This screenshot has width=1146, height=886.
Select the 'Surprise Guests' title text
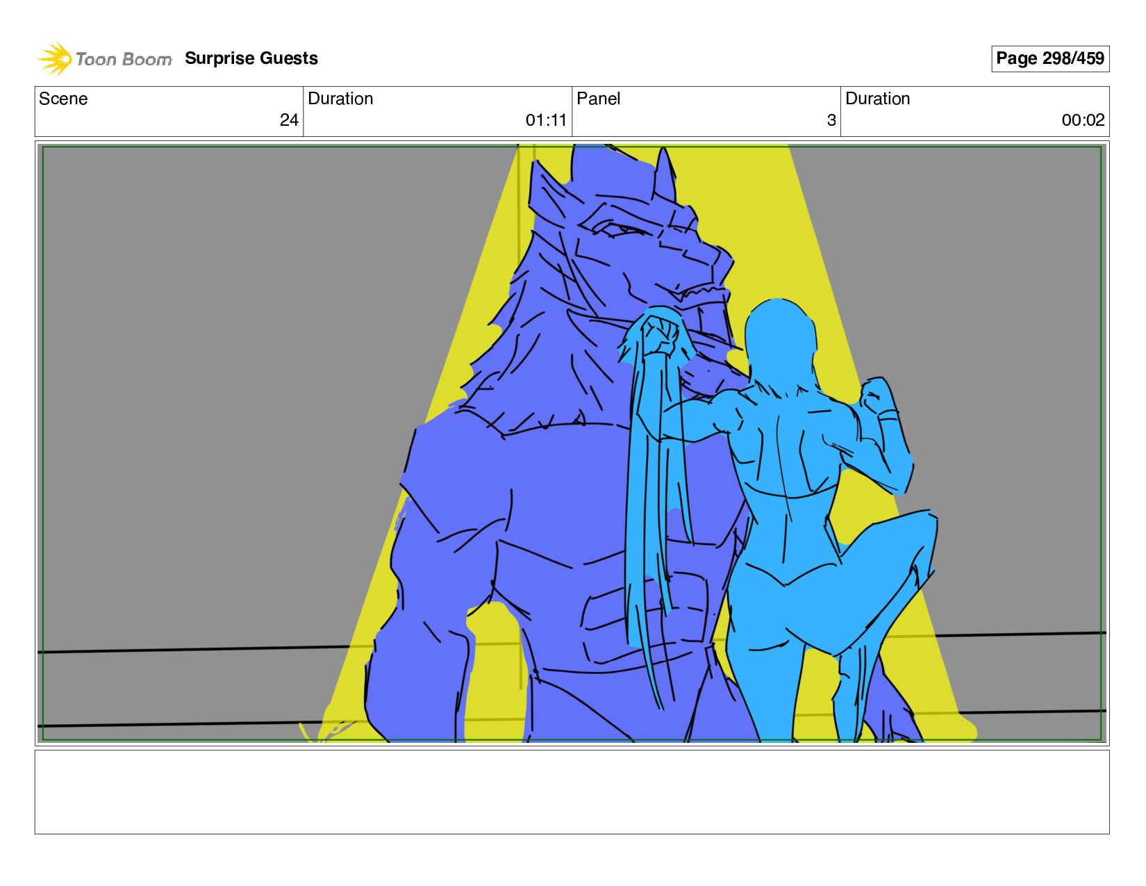click(x=251, y=58)
